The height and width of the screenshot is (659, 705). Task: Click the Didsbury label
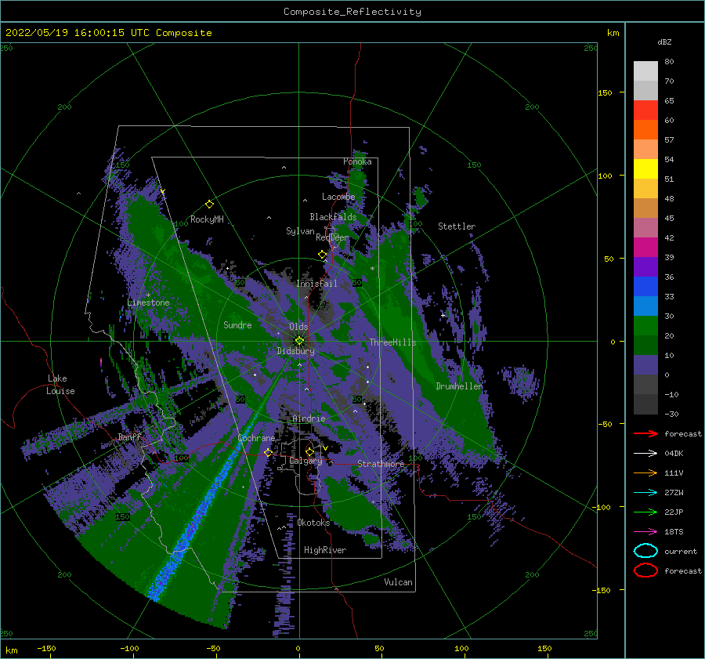[x=295, y=351]
